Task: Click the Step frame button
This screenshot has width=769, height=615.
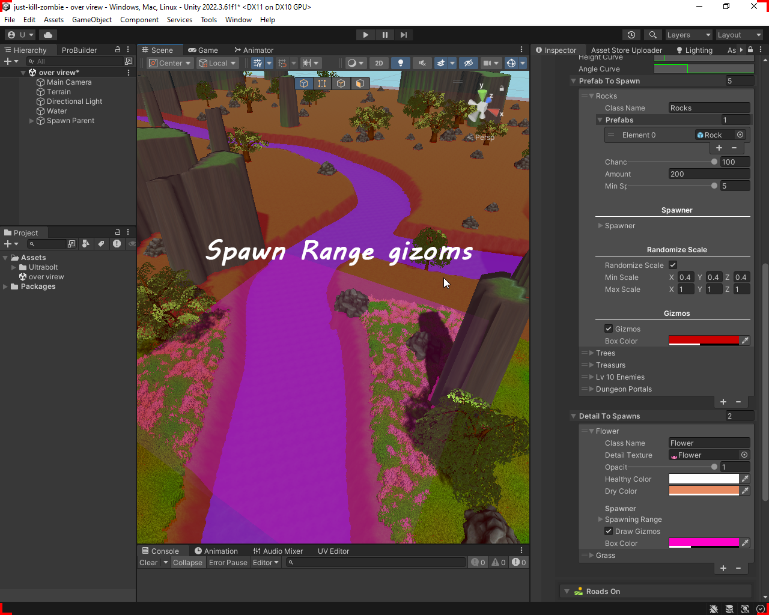Action: point(404,35)
